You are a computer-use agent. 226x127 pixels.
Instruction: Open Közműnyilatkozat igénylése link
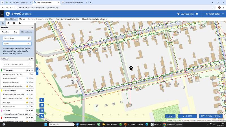coord(67,19)
